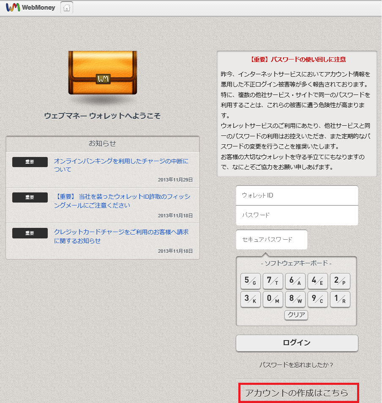The width and height of the screenshot is (382, 403).
Task: Open the home icon button
Action: [67, 8]
